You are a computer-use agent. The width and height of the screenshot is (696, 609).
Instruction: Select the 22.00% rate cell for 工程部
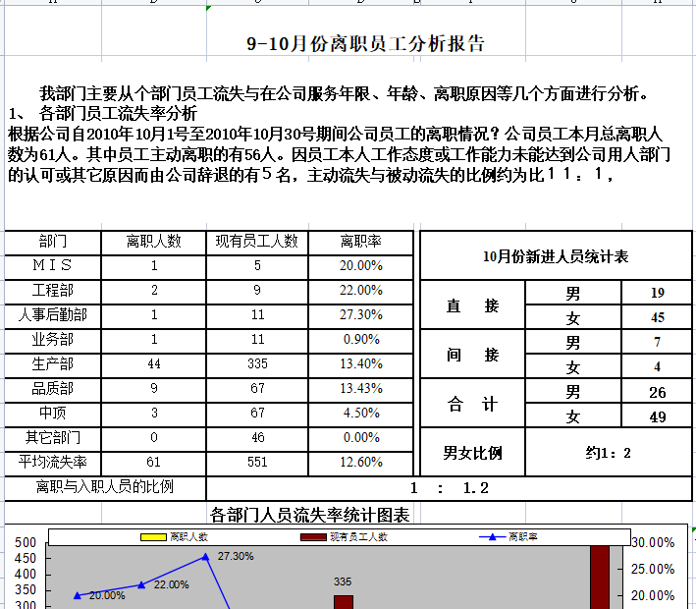(361, 292)
